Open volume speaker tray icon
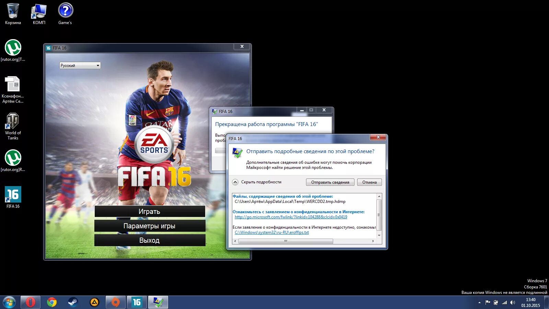Image resolution: width=549 pixels, height=309 pixels. 513,302
